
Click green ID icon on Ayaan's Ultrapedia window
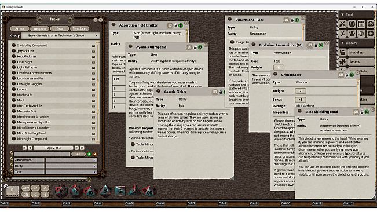[200, 47]
